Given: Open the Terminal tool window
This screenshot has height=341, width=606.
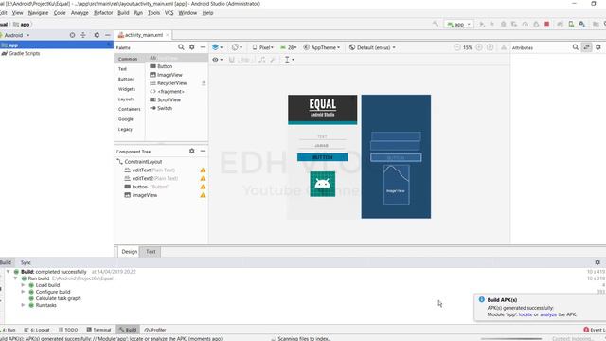Looking at the screenshot, I should [98, 330].
